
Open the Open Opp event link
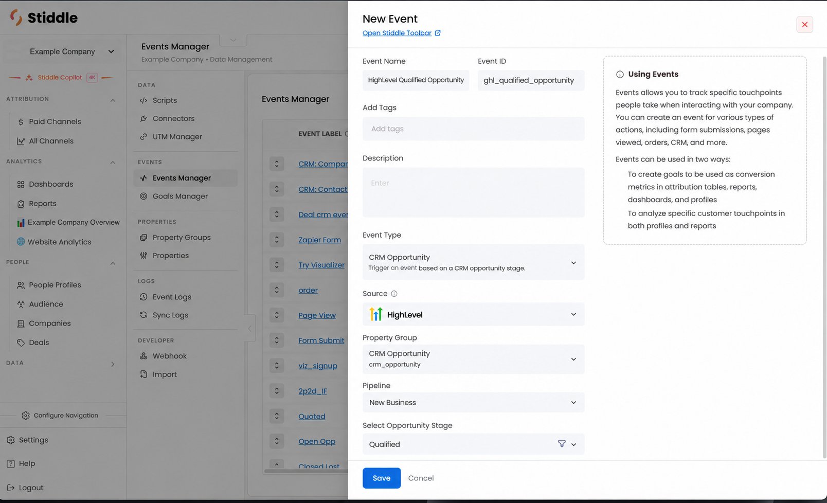317,441
